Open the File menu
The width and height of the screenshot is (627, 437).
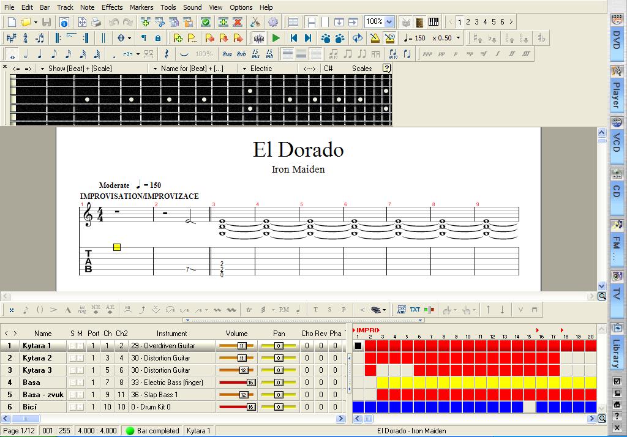click(9, 7)
